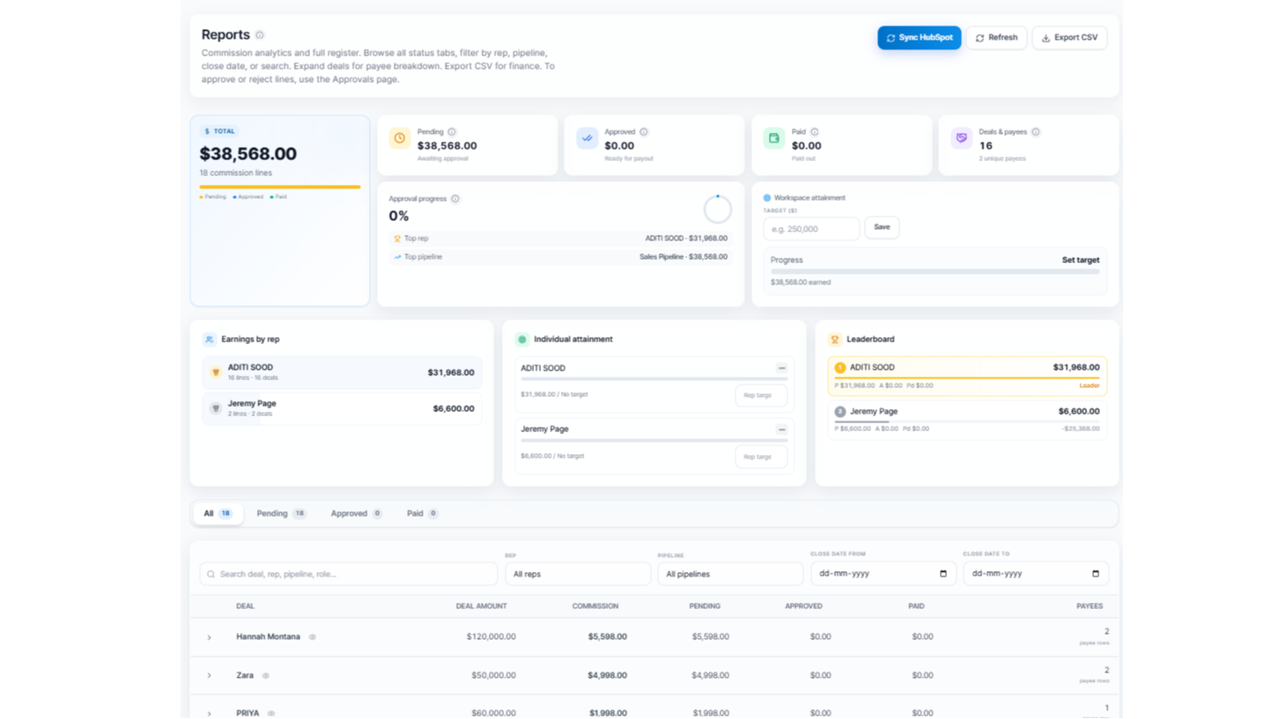This screenshot has width=1279, height=719.
Task: Click the info icon next to Pending card label
Action: click(x=452, y=131)
